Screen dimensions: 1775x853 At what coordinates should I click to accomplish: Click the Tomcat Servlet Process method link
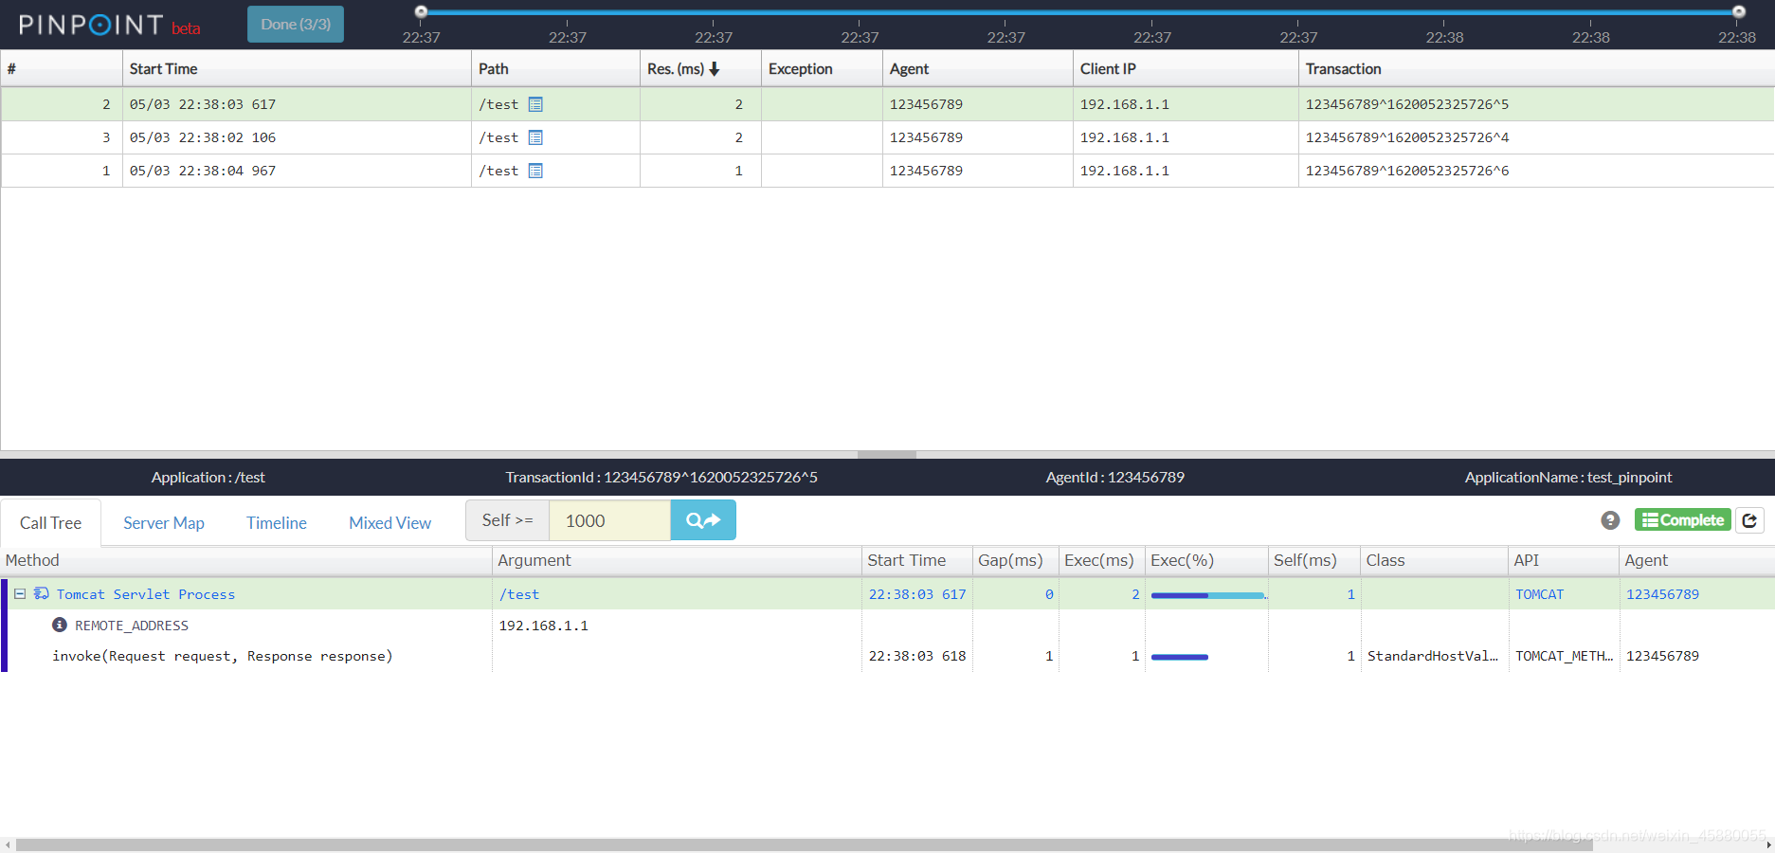coord(146,594)
